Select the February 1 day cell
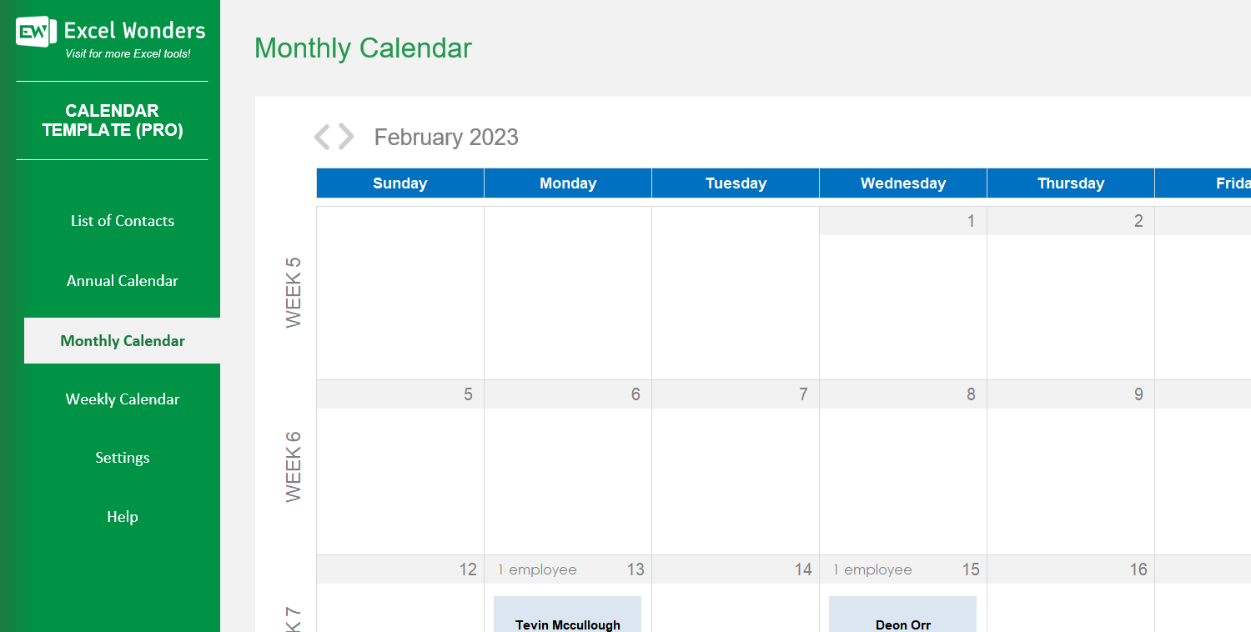This screenshot has width=1251, height=632. click(902, 292)
